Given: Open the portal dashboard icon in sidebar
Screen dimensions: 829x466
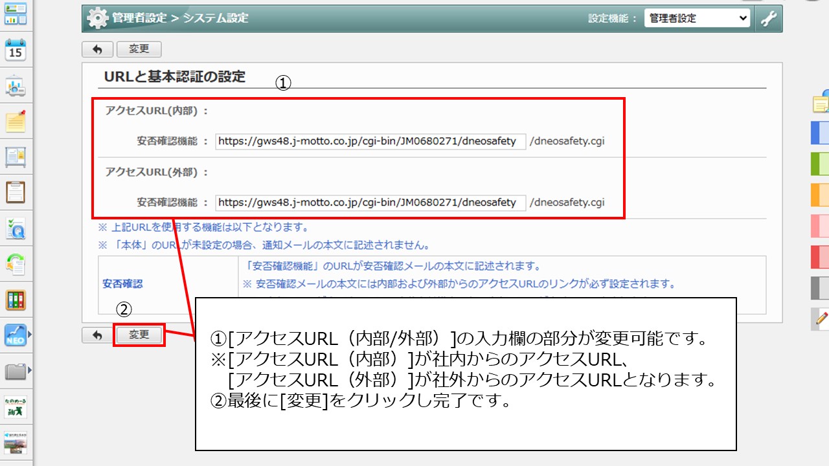Looking at the screenshot, I should [16, 14].
